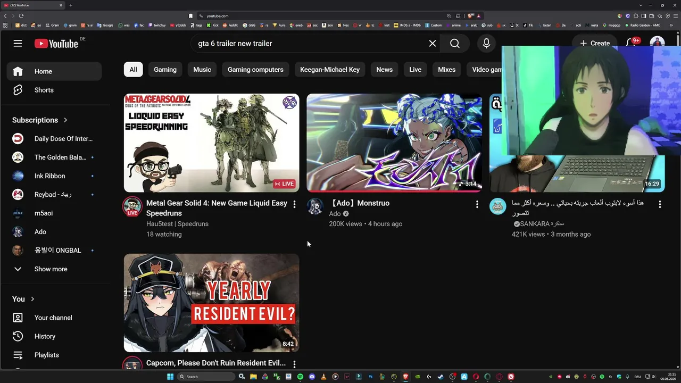Open SANKARA channel avatar

click(498, 206)
